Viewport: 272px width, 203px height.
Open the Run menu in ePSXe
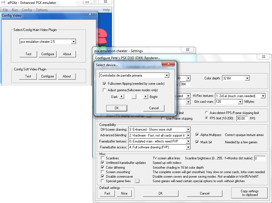pos(15,10)
